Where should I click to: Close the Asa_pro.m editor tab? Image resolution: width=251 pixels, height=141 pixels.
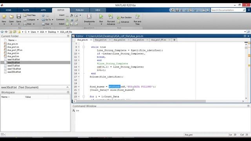click(x=91, y=40)
